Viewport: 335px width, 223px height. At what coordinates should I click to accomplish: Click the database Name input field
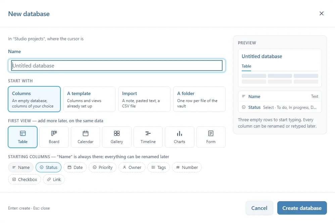click(117, 65)
